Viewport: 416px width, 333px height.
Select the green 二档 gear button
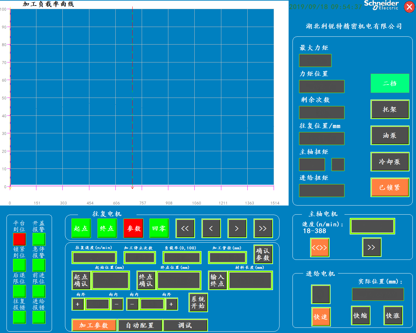[390, 83]
